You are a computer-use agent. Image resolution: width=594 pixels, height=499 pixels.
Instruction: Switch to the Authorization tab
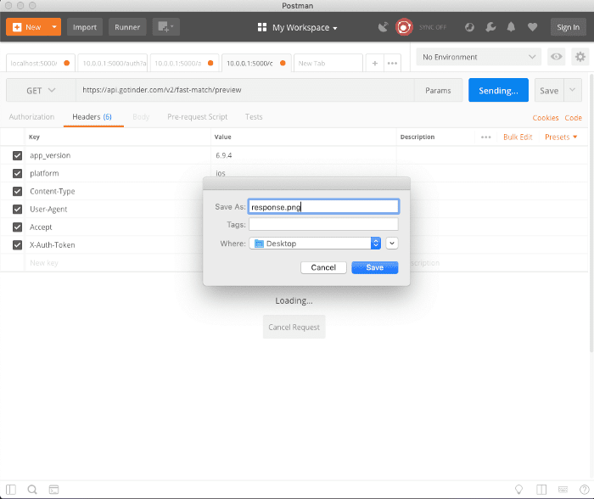[31, 117]
